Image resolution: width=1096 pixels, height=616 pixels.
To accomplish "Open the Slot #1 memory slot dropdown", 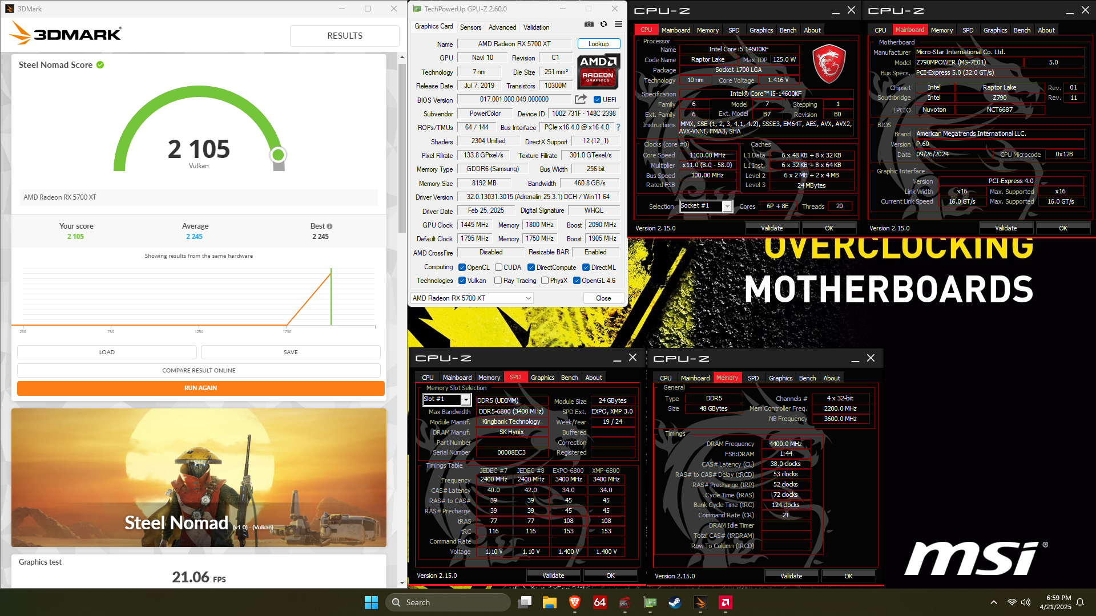I will [x=446, y=400].
